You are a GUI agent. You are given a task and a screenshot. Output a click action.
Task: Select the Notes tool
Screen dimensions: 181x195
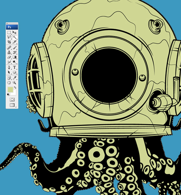tap(9, 78)
